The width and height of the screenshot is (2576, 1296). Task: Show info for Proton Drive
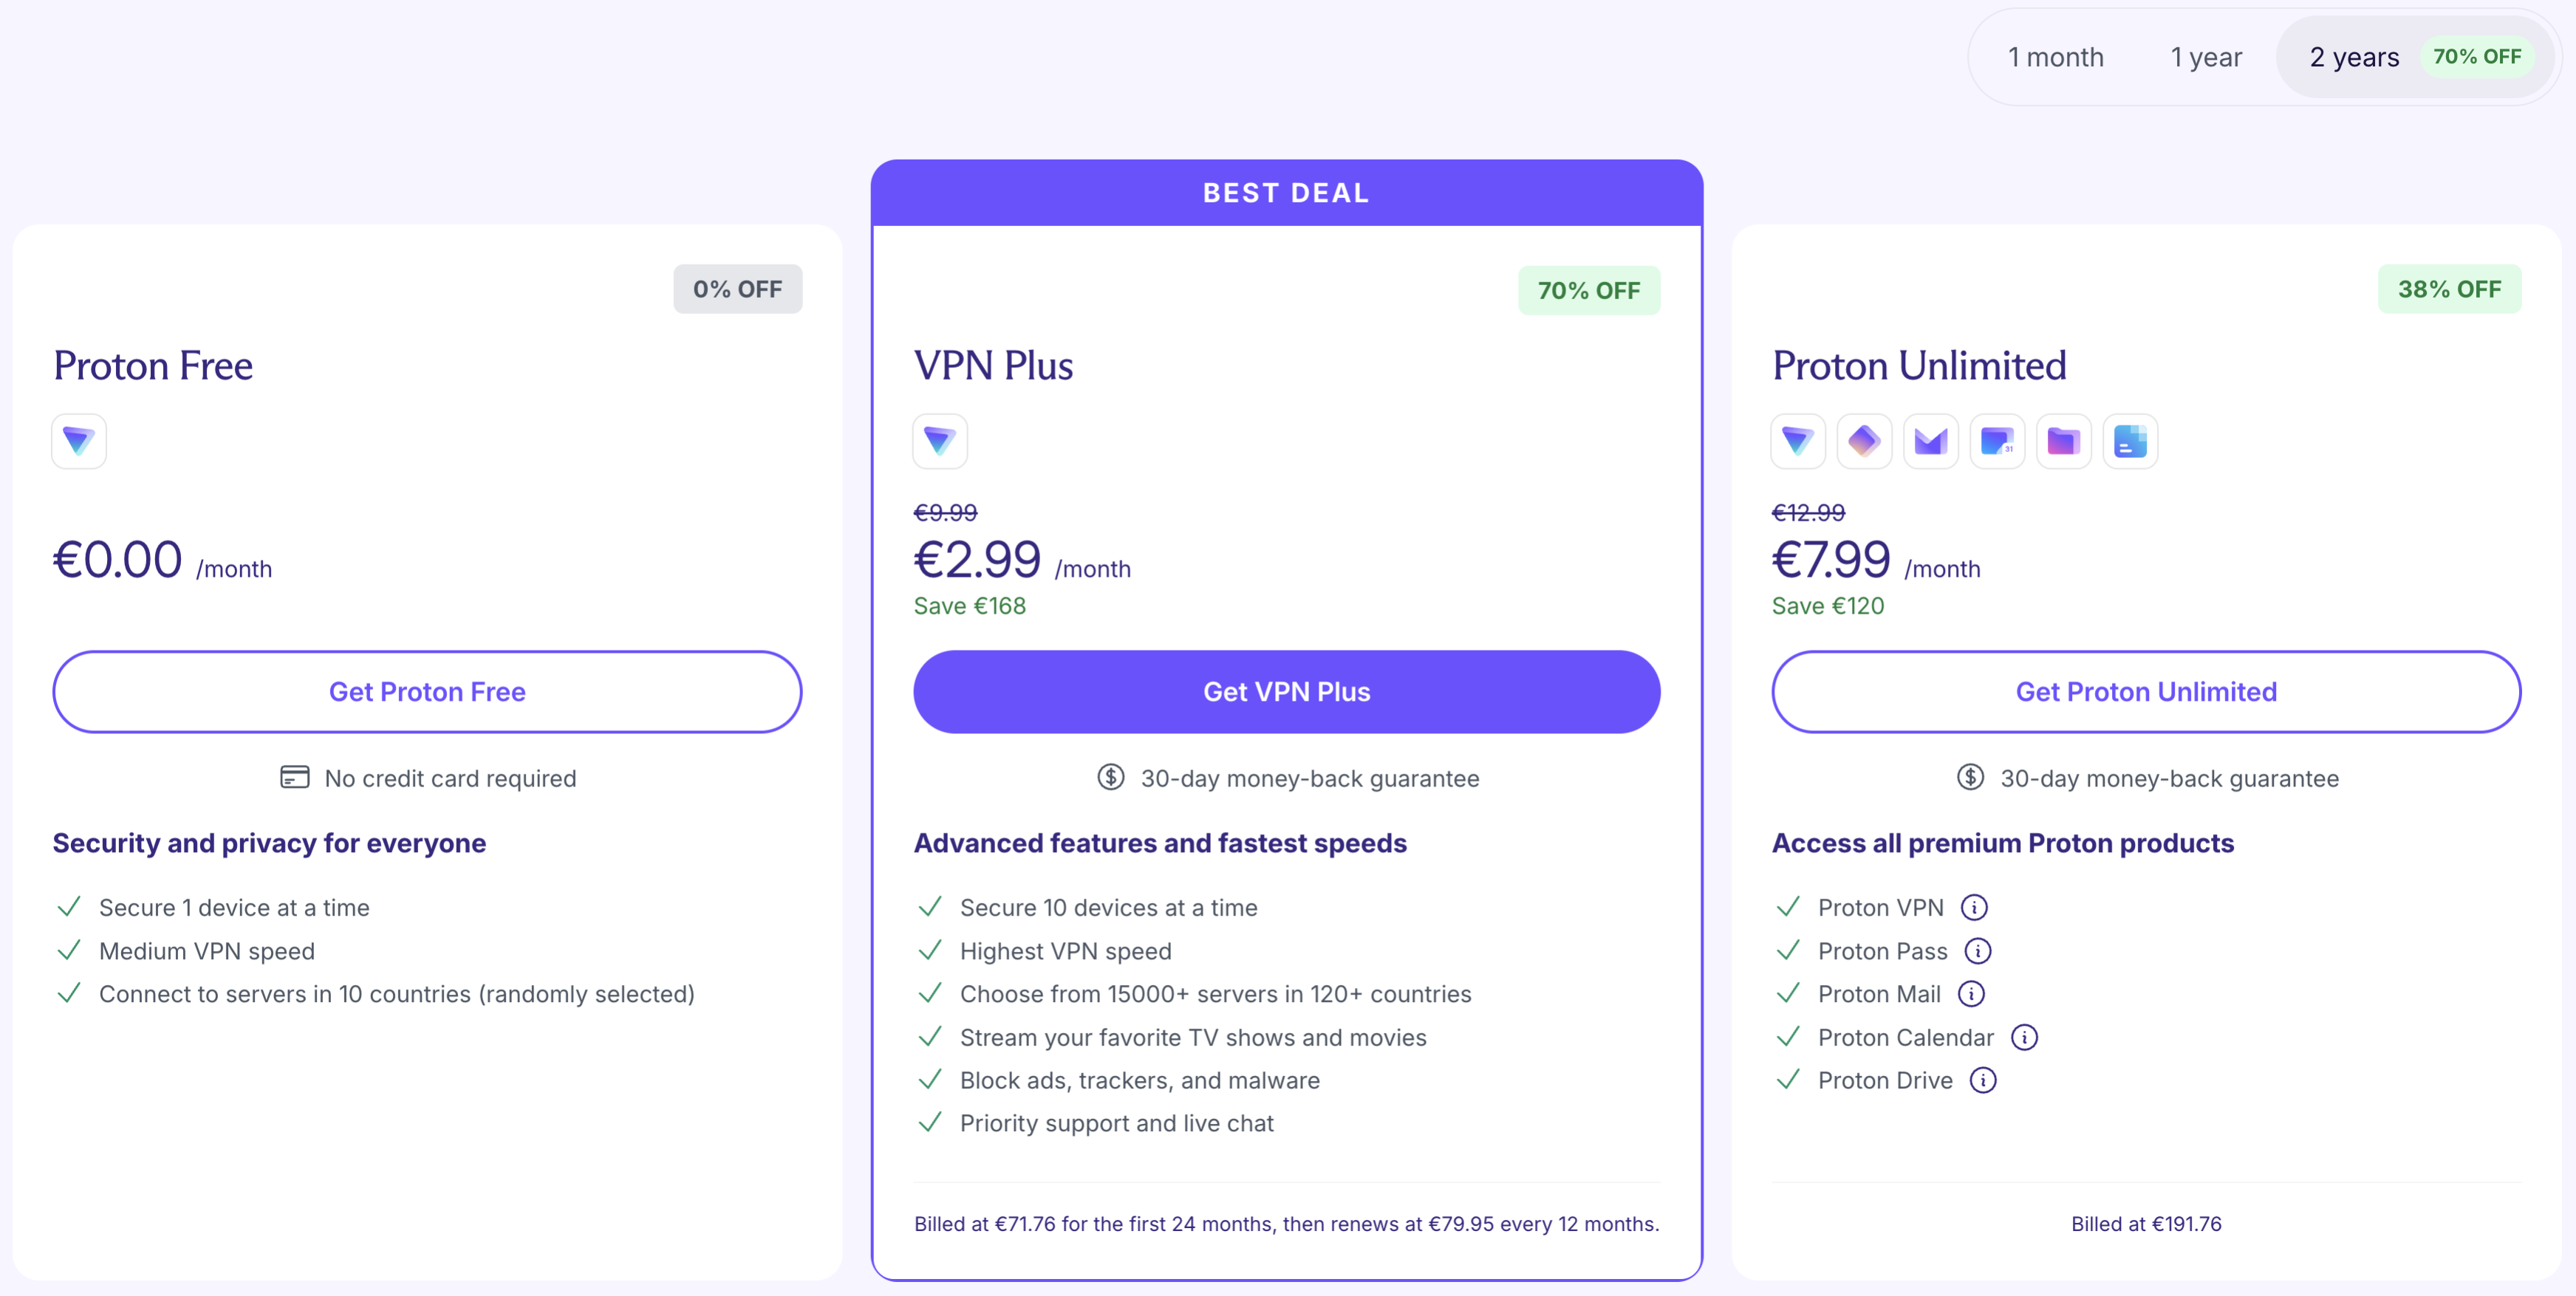tap(1983, 1080)
